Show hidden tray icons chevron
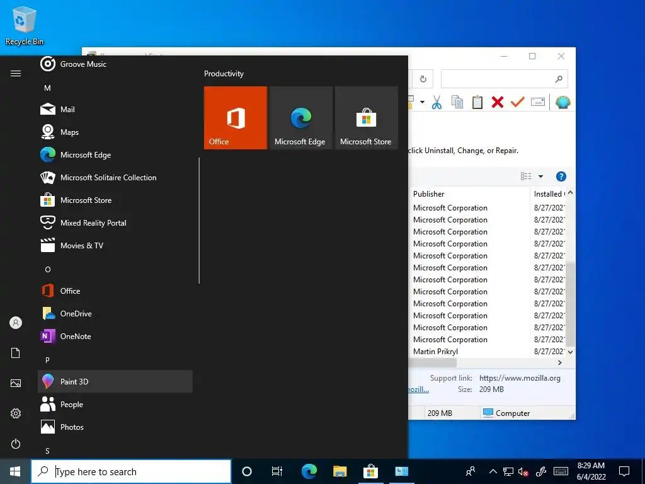The image size is (645, 484). coord(493,471)
